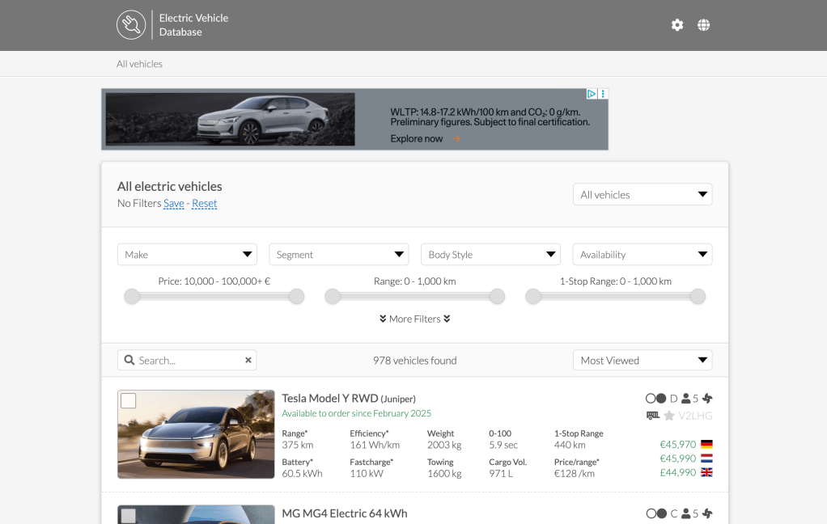Click the Reset filters link

[x=204, y=203]
